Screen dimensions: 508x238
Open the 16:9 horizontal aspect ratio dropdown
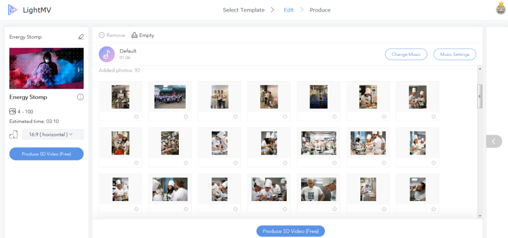pyautogui.click(x=53, y=135)
